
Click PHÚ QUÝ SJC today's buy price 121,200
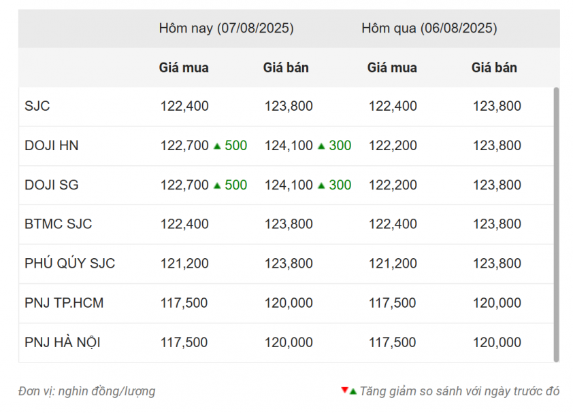click(184, 264)
